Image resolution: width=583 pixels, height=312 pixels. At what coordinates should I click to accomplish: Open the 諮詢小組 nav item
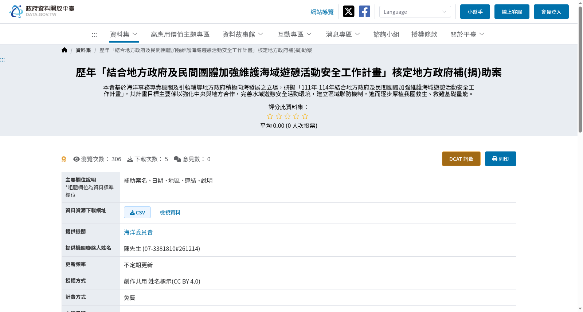[x=386, y=34]
